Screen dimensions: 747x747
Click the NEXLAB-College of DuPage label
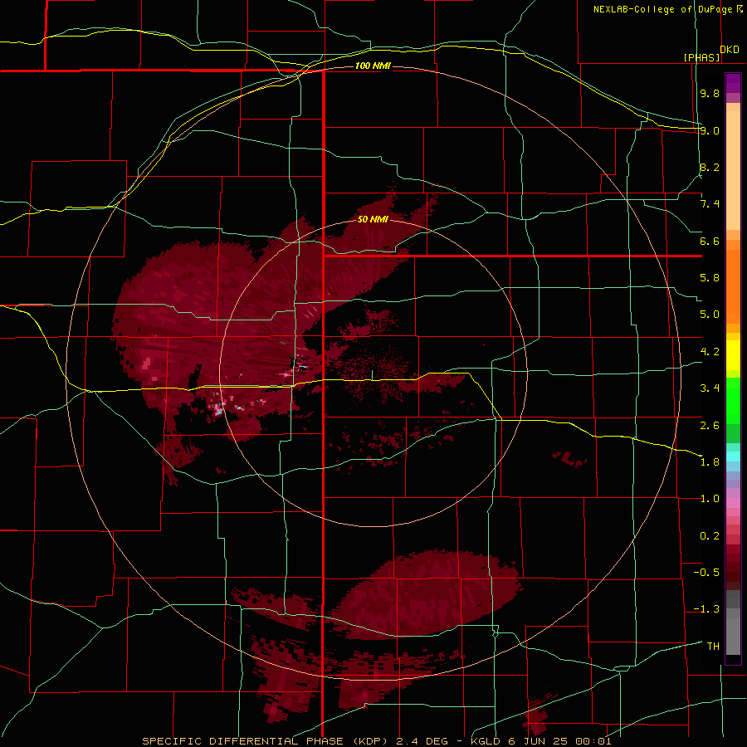pyautogui.click(x=664, y=9)
